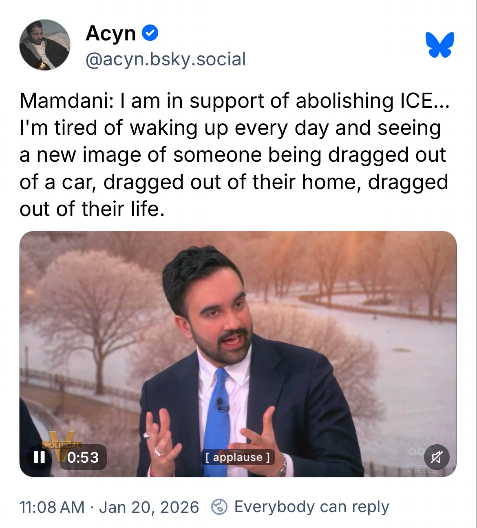
Task: Click the [ applause ] caption overlay
Action: (x=237, y=457)
